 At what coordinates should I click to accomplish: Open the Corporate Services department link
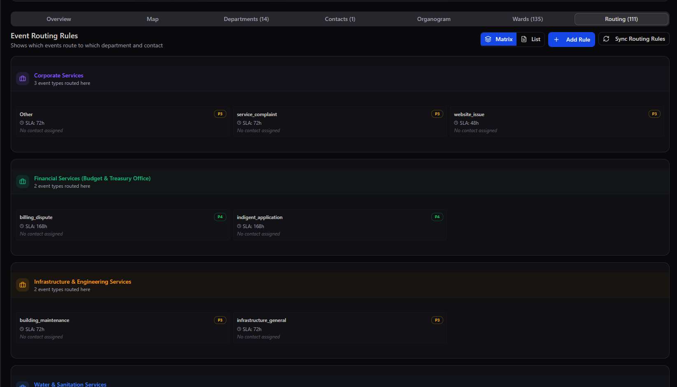click(x=58, y=75)
